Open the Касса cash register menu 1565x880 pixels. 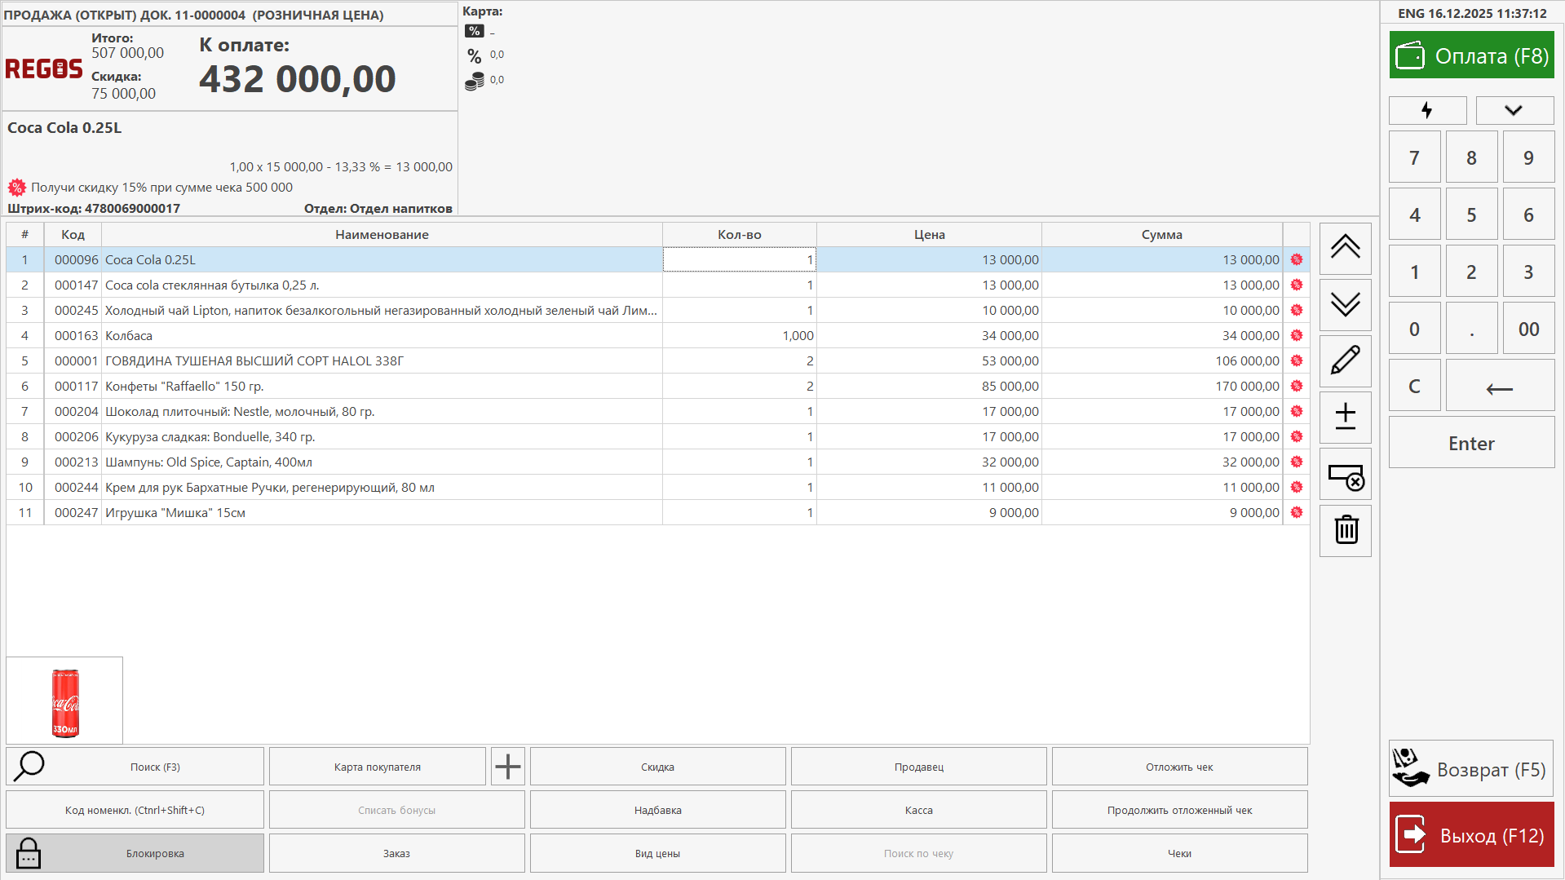(x=918, y=810)
